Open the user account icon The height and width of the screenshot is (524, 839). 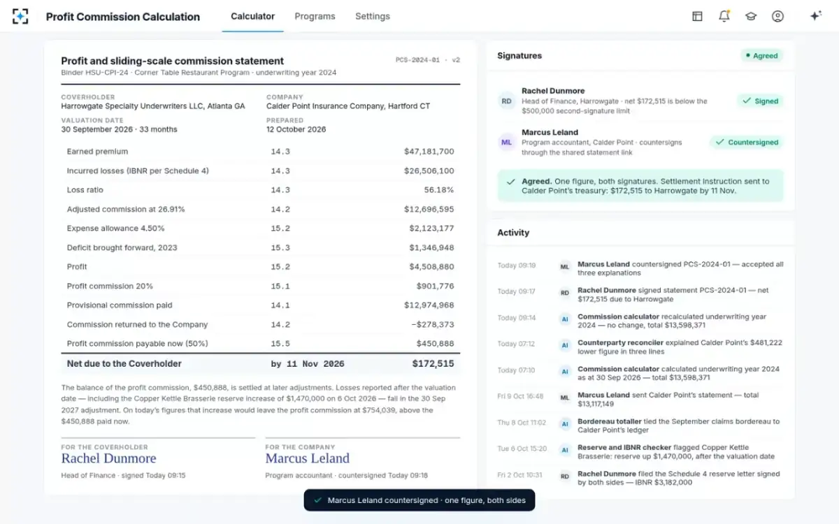pos(777,16)
